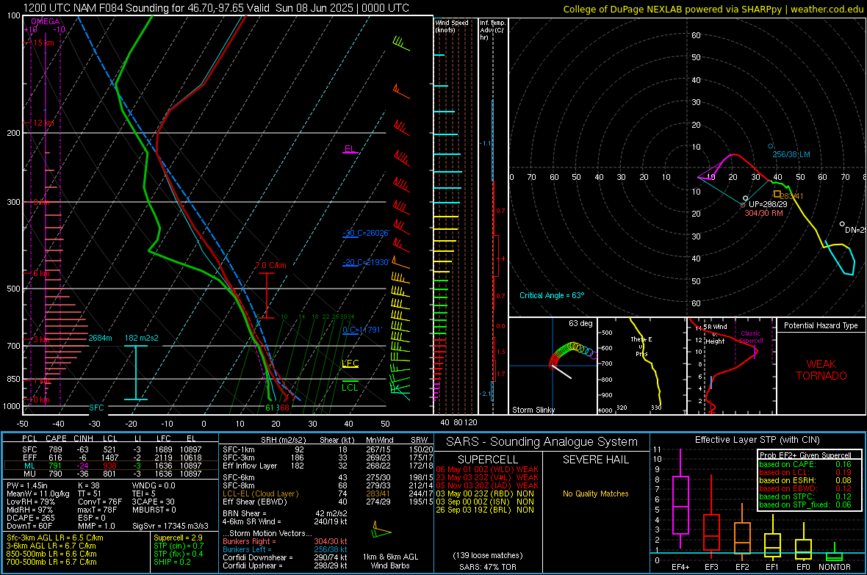Click the -30 C=26026' height label
This screenshot has height=575, width=867.
(x=366, y=234)
